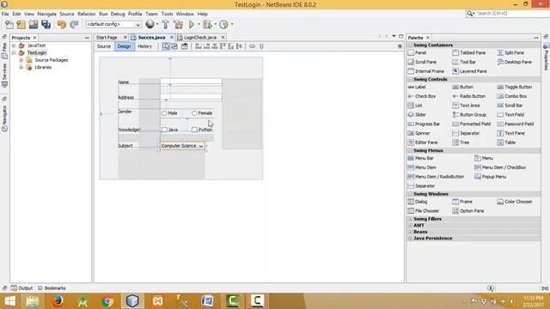Open File Explorer from the taskbar
This screenshot has width=550, height=309.
point(33,301)
